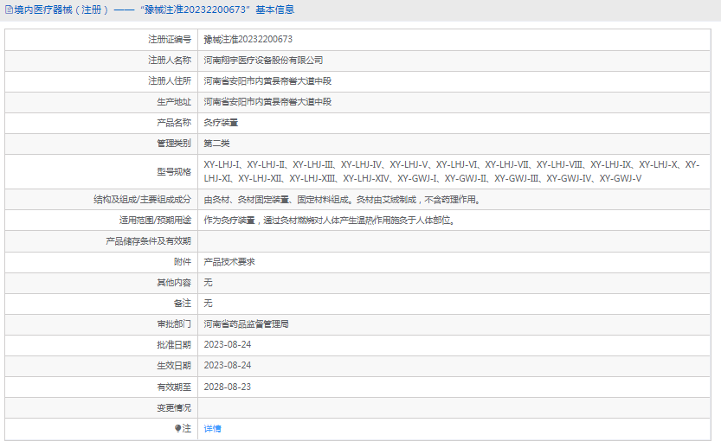Click the document icon beside the page title

pyautogui.click(x=9, y=10)
